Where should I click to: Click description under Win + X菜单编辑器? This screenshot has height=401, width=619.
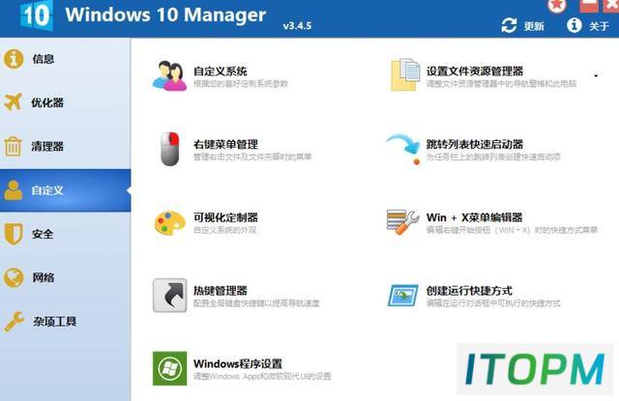pyautogui.click(x=512, y=230)
